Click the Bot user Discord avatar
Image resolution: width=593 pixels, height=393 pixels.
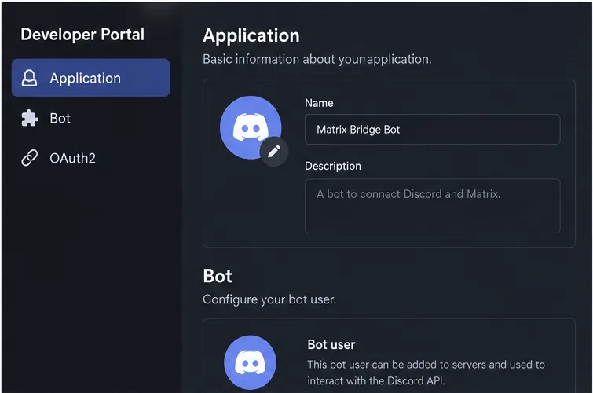coord(250,362)
